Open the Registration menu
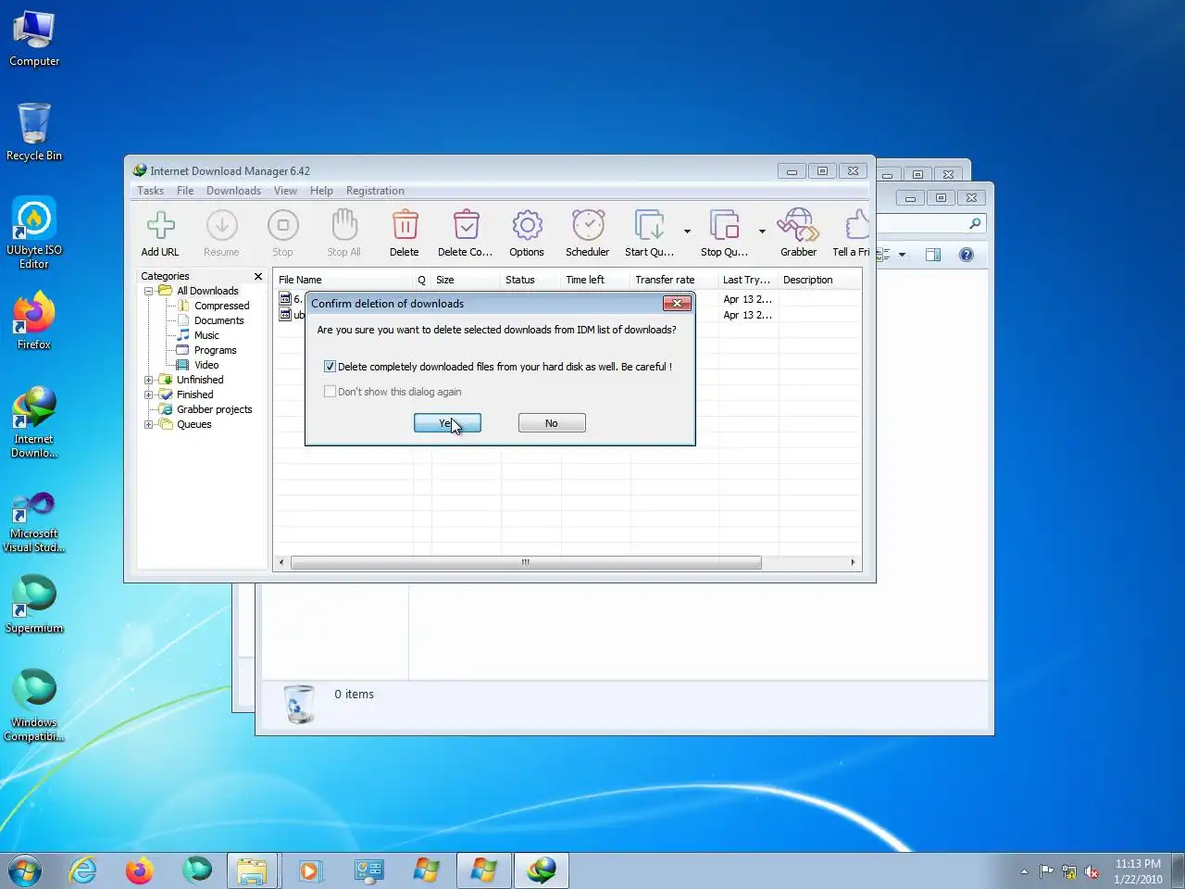The width and height of the screenshot is (1185, 889). pyautogui.click(x=375, y=191)
